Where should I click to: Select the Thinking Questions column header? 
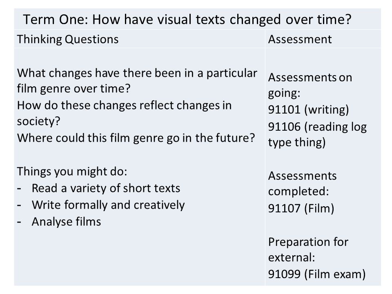(x=68, y=39)
